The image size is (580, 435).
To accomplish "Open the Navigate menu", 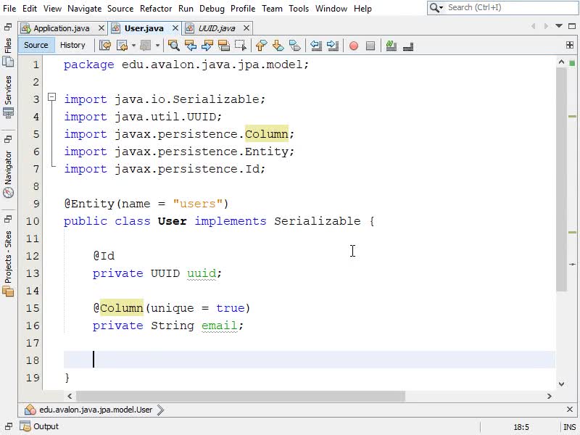I will pos(84,9).
